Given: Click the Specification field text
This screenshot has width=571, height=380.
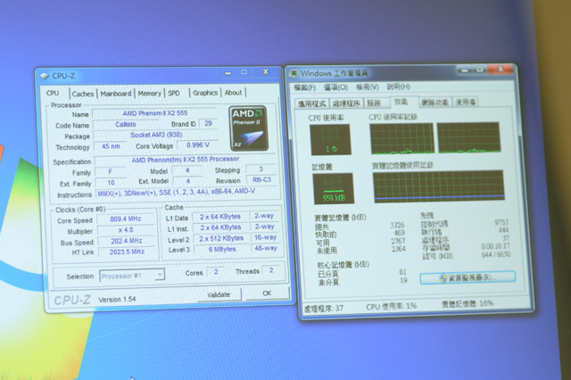Looking at the screenshot, I should pos(185,160).
